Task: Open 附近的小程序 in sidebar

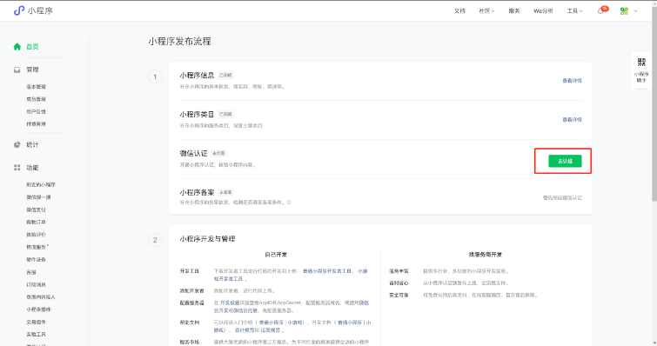Action: coord(41,184)
